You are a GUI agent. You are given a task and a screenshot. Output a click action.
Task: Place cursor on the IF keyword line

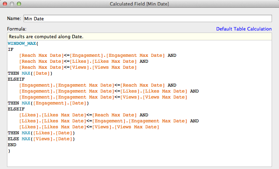[10, 49]
